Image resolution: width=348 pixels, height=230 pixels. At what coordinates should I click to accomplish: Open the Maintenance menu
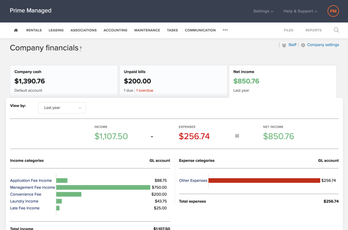point(147,30)
